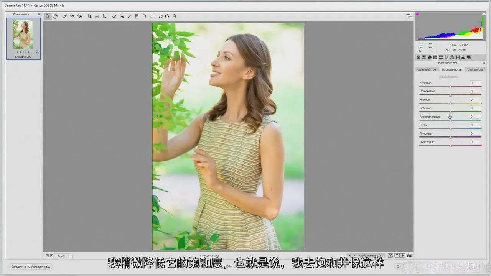Click the По умолчанию link
This screenshot has width=491, height=276.
448,76
